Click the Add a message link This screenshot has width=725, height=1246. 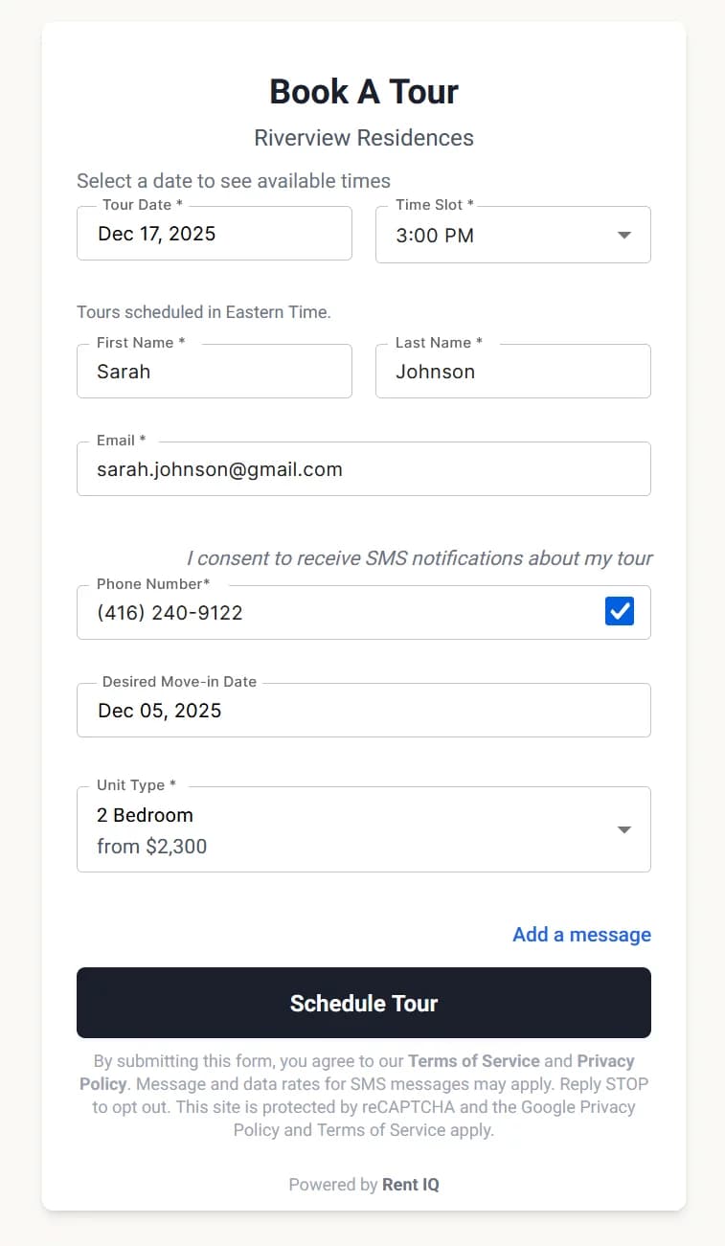pos(580,934)
